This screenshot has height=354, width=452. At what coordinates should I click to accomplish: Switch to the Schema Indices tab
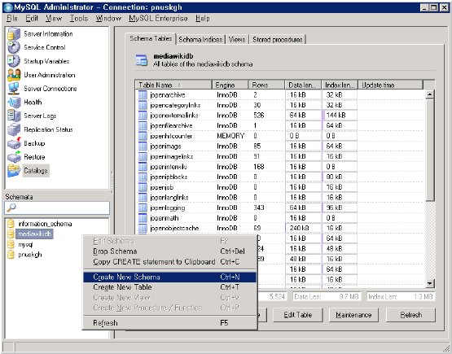pyautogui.click(x=200, y=39)
